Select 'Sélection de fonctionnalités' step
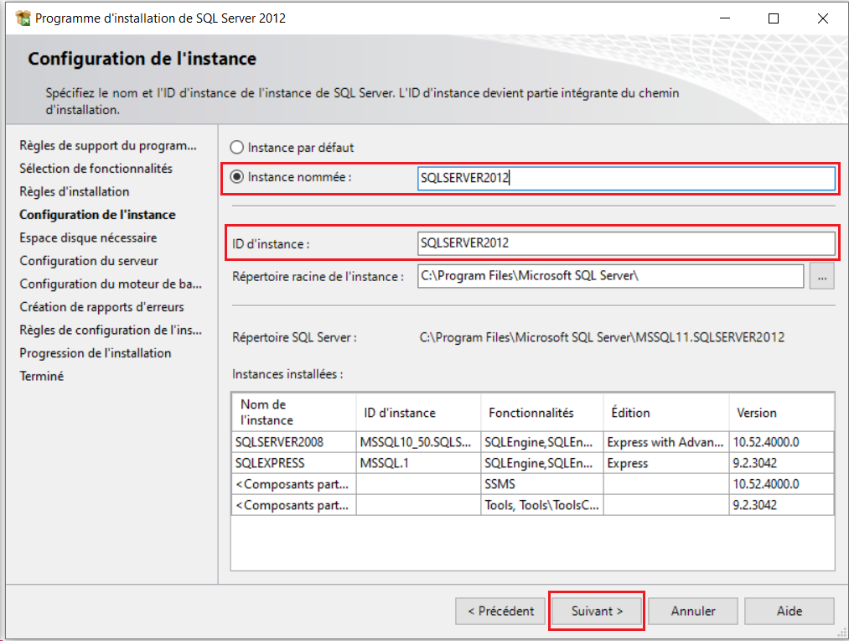849x641 pixels. [96, 169]
